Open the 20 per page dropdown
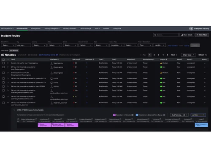The image size is (211, 158). pyautogui.click(x=188, y=55)
